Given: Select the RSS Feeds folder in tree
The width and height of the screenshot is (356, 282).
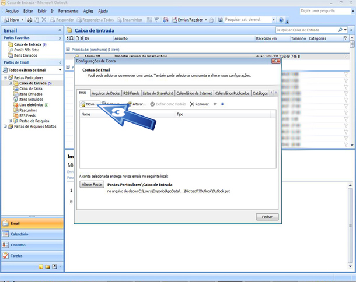Looking at the screenshot, I should (25, 115).
